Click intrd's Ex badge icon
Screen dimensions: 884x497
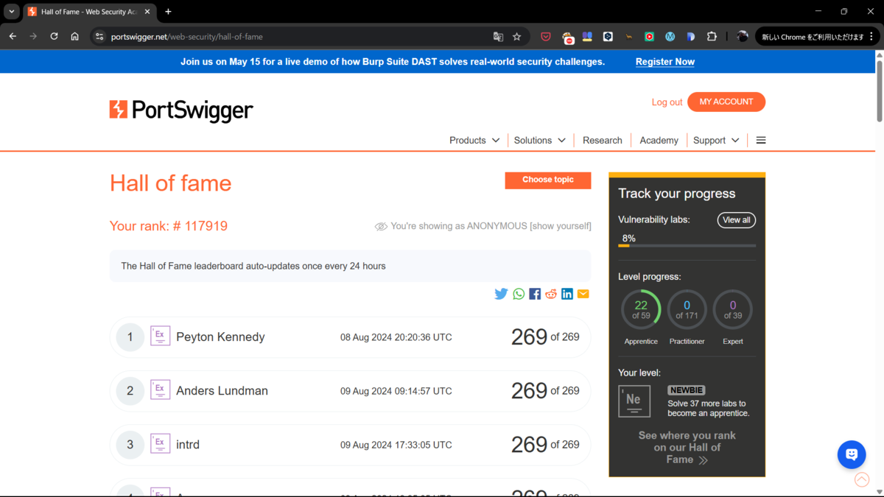[160, 443]
